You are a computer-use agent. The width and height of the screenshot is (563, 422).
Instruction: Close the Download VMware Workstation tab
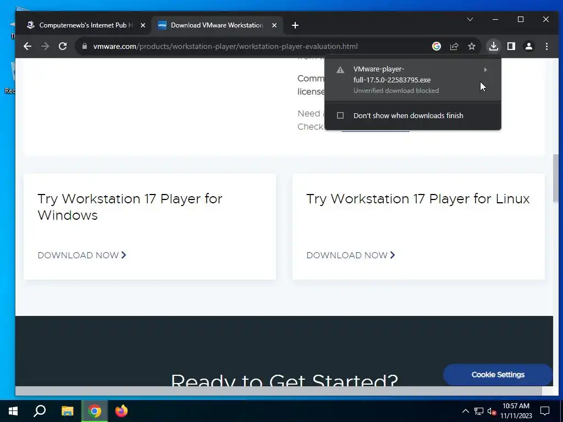tap(274, 25)
